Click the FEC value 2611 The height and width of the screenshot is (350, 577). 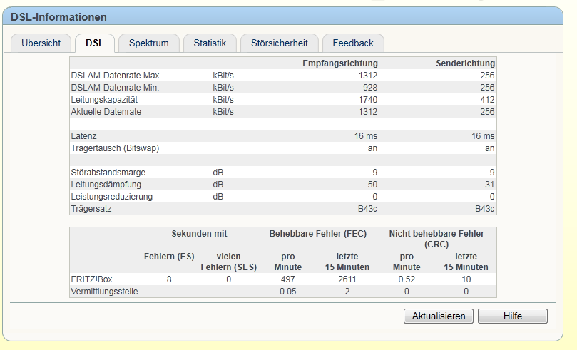347,279
